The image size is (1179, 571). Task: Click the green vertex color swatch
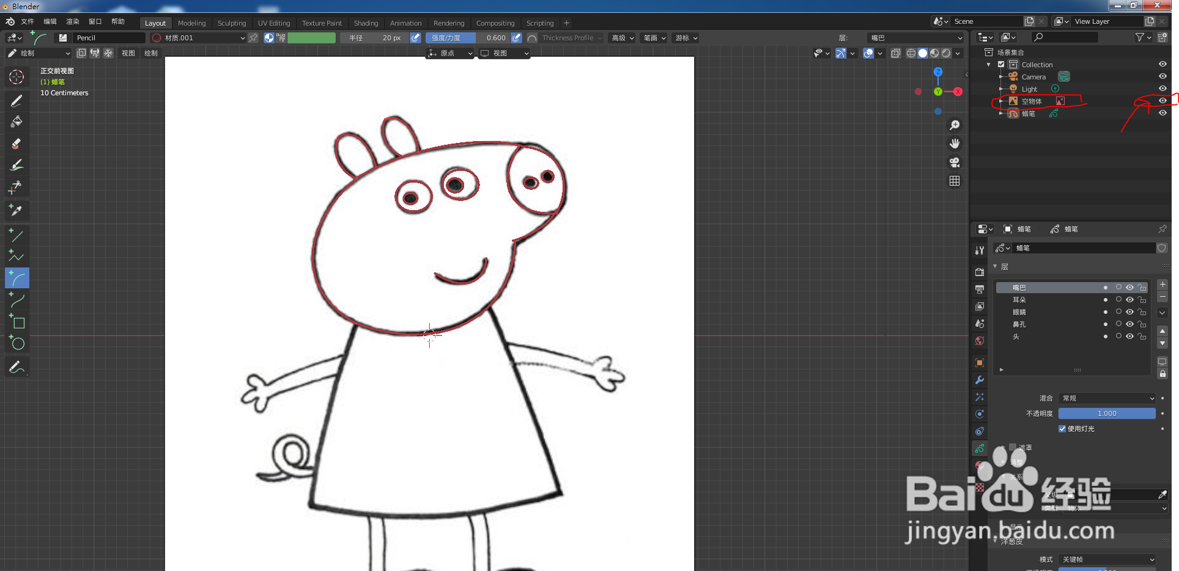312,38
